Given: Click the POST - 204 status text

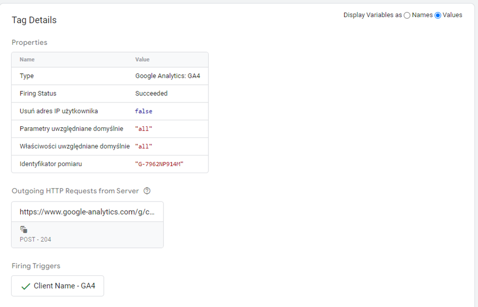Looking at the screenshot, I should point(35,239).
